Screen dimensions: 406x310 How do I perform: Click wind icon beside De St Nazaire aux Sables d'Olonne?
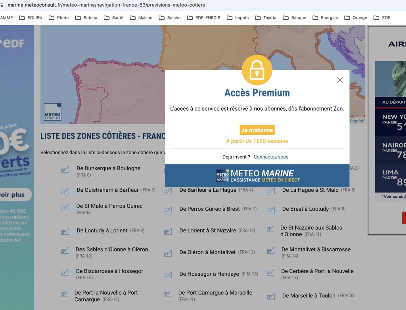(x=270, y=229)
